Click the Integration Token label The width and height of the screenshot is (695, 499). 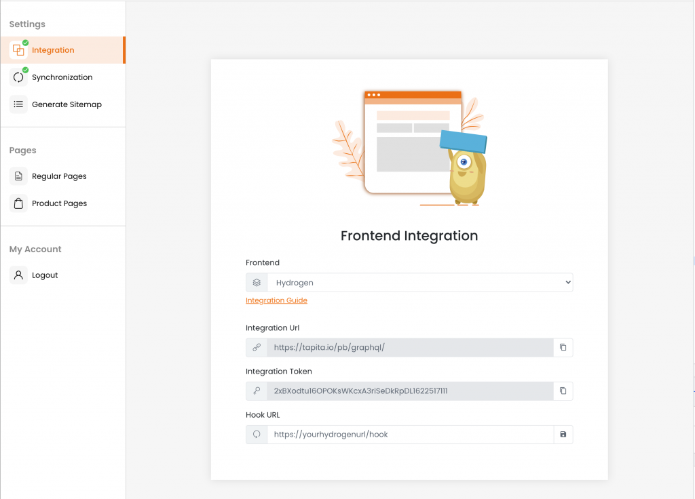click(x=279, y=372)
